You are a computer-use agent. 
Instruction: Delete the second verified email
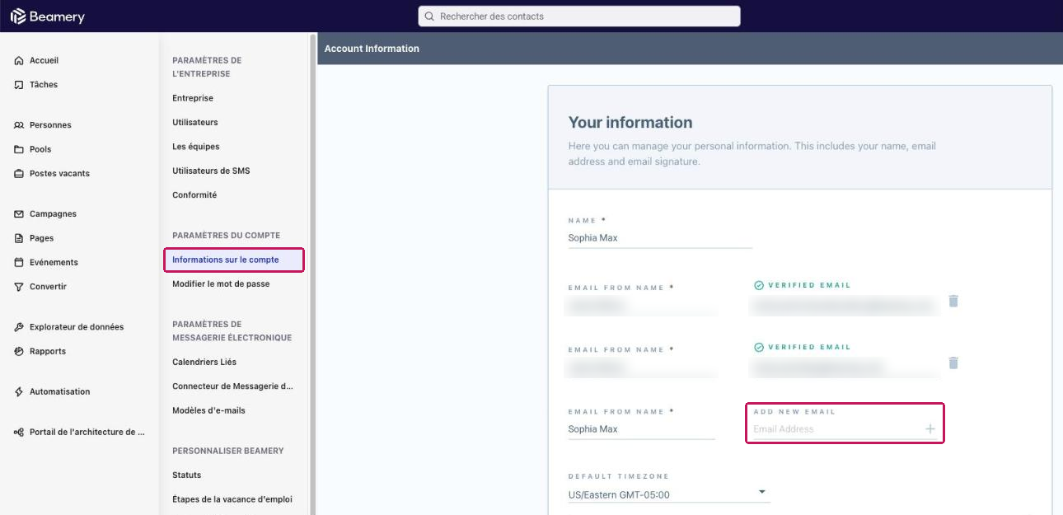(953, 363)
